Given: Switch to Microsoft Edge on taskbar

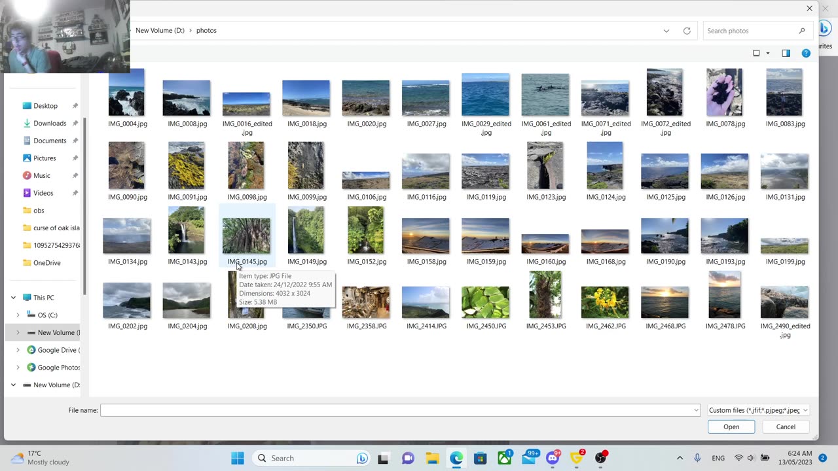Looking at the screenshot, I should pyautogui.click(x=456, y=458).
